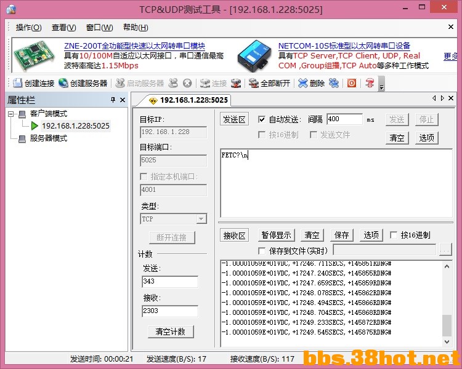Click the application icon in title bar
Screen dimensions: 462x369
pos(11,9)
